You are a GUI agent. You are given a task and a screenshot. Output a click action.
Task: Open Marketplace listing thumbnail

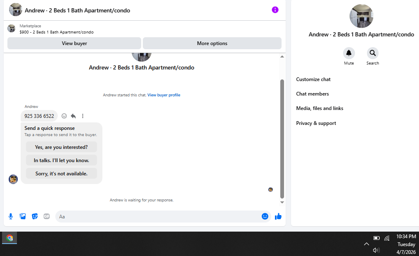point(11,29)
